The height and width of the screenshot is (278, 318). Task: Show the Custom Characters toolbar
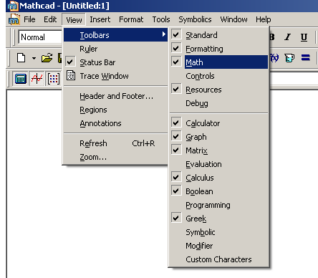tap(219, 259)
